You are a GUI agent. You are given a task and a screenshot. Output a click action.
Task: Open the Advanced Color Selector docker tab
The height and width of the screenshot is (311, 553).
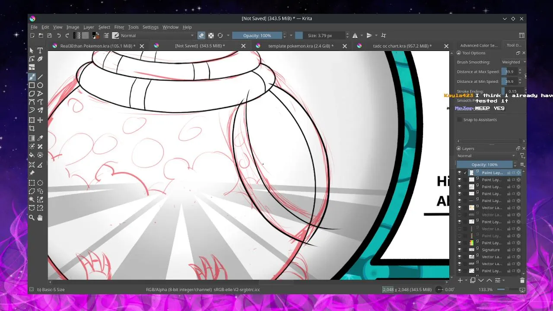pos(479,45)
